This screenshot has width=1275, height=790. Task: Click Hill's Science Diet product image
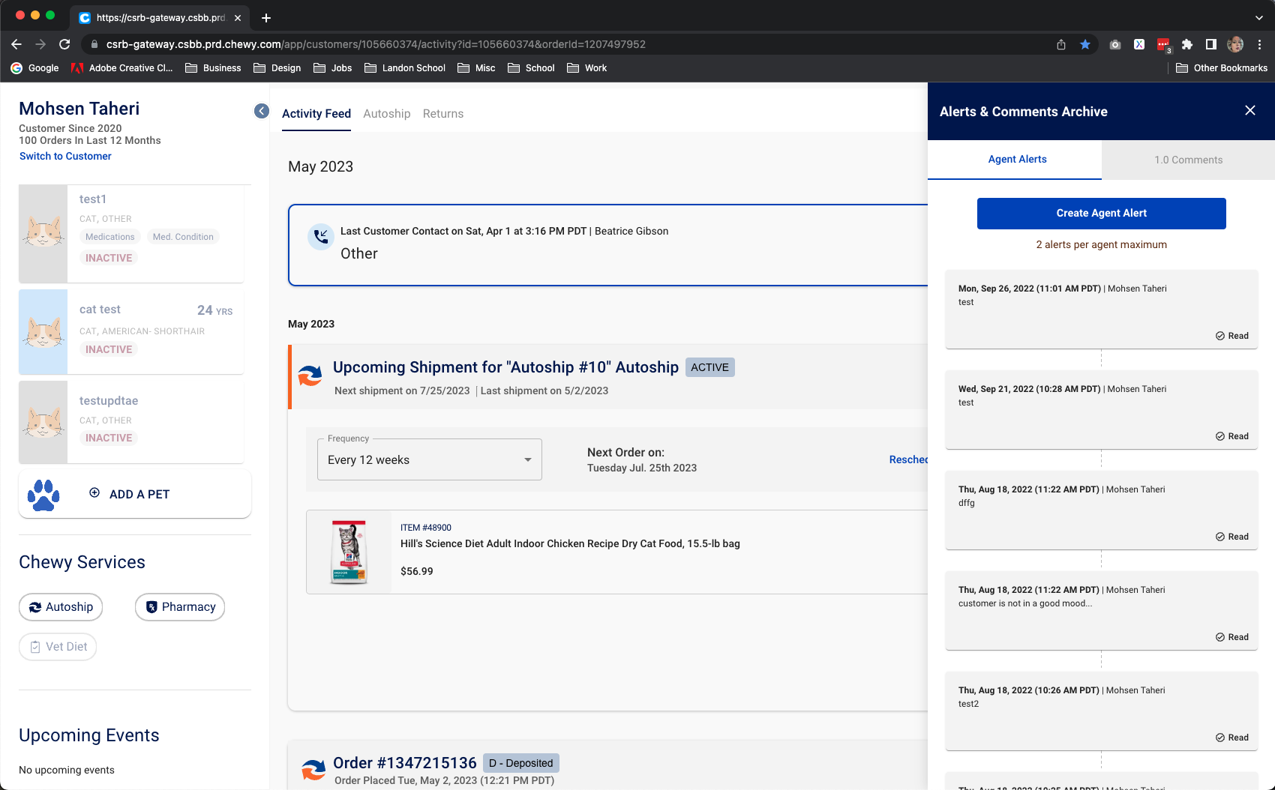(x=349, y=552)
